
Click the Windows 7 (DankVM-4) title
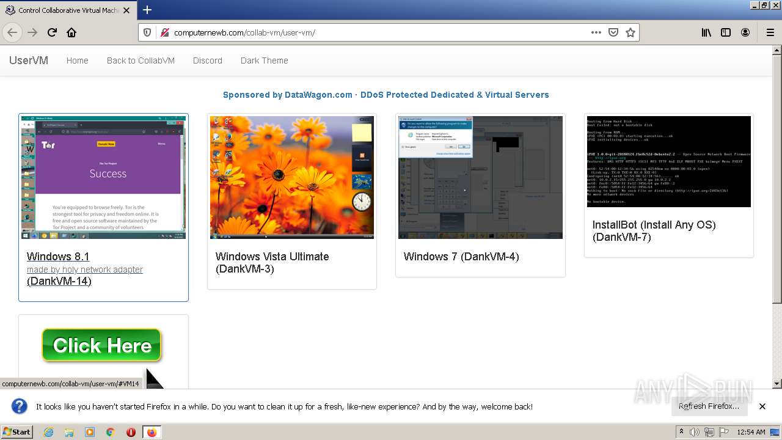(x=461, y=257)
